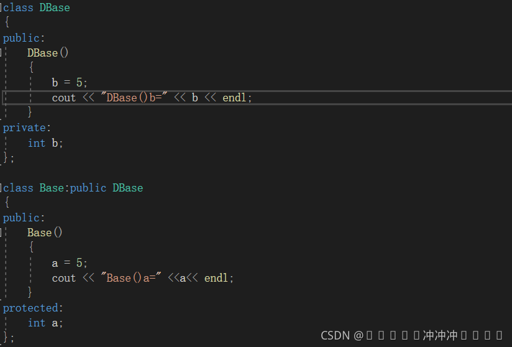Click the "Base()a=" string literal
The image size is (512, 347).
click(131, 278)
